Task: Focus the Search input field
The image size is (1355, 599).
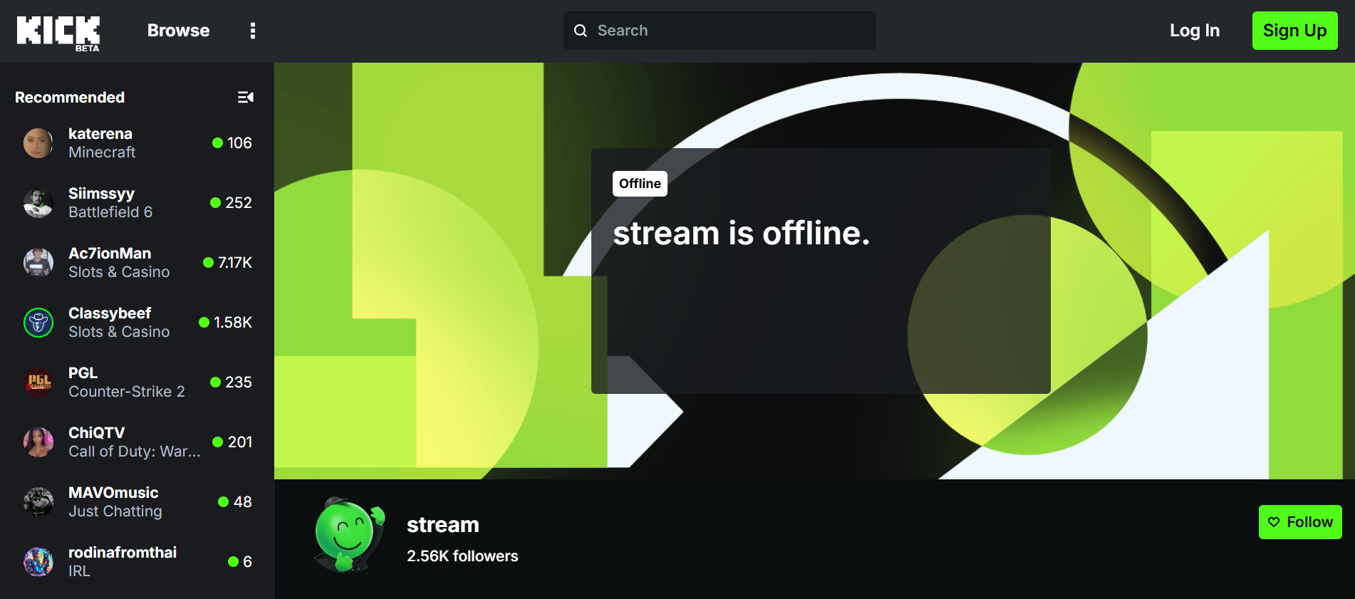Action: tap(720, 31)
